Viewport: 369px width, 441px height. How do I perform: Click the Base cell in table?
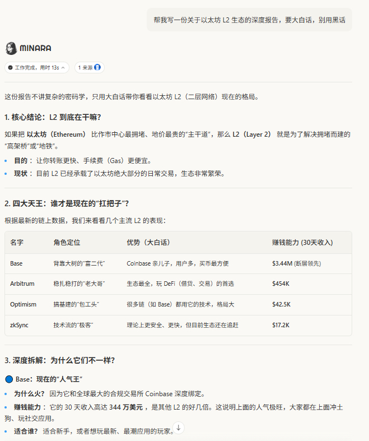point(16,263)
